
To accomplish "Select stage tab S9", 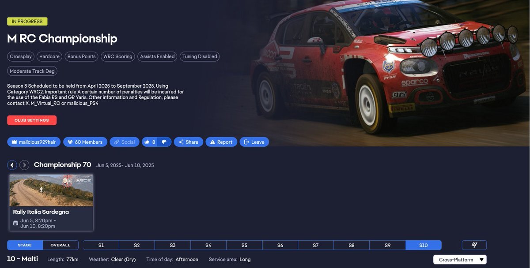I will pos(387,245).
